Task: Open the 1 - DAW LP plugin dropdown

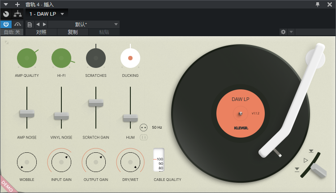Action: 47,14
